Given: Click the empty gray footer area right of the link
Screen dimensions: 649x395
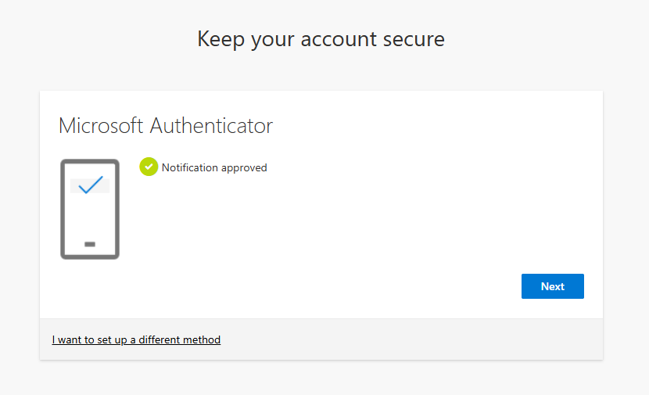Looking at the screenshot, I should pyautogui.click(x=407, y=340).
